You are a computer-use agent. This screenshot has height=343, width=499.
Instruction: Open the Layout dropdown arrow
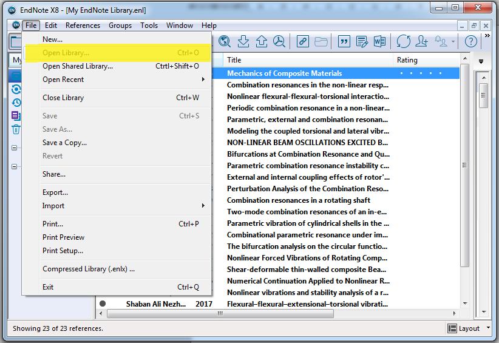click(x=488, y=328)
